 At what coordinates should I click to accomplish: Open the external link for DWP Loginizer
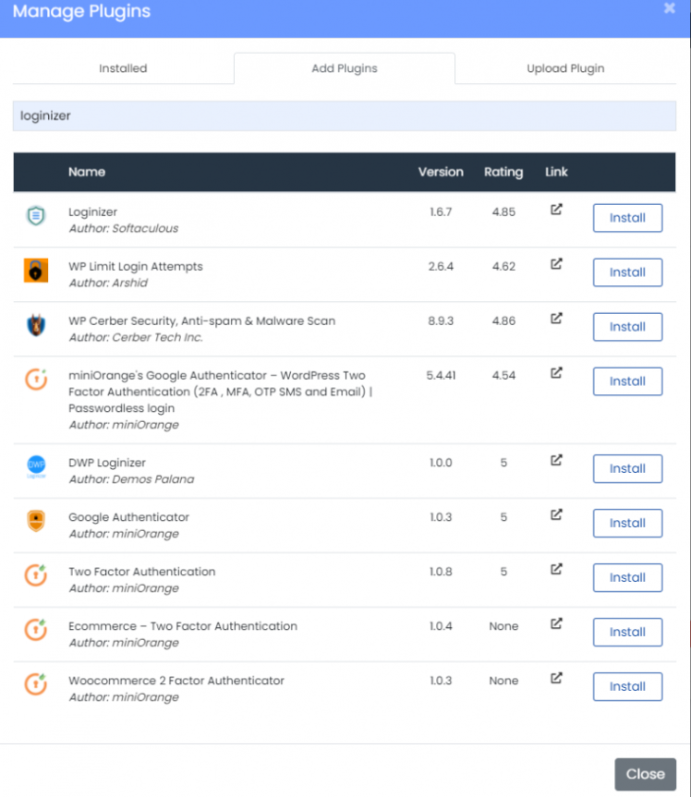[x=556, y=461]
